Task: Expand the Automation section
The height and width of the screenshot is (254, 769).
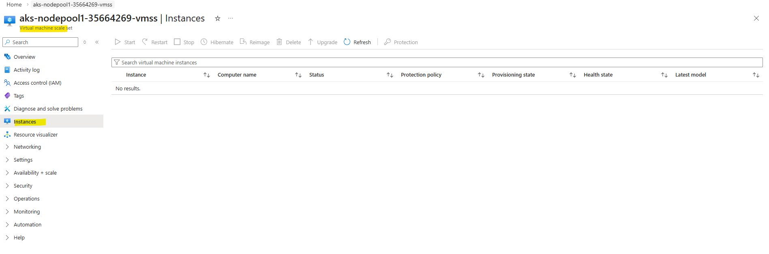Action: pos(7,224)
